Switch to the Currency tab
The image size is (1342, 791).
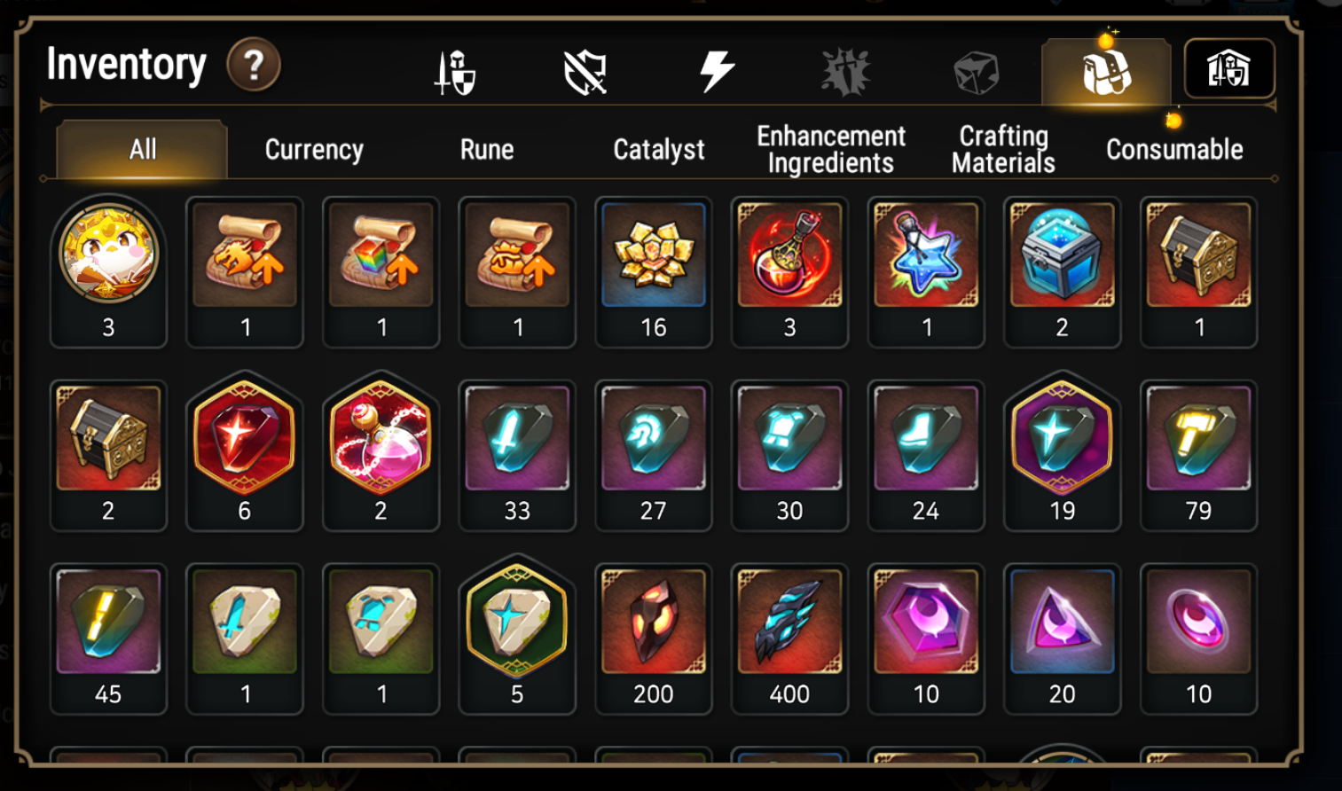coord(314,149)
